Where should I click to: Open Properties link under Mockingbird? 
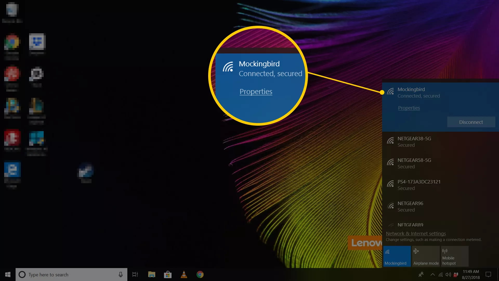pyautogui.click(x=409, y=108)
